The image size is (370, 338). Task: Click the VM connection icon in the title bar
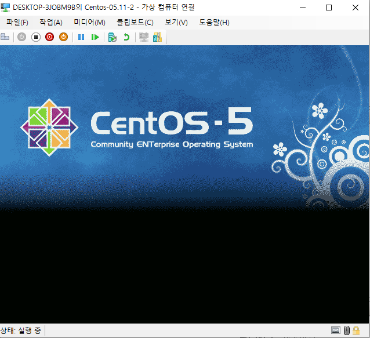[5, 8]
